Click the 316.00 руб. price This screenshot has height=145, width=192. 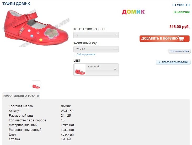pyautogui.click(x=179, y=27)
